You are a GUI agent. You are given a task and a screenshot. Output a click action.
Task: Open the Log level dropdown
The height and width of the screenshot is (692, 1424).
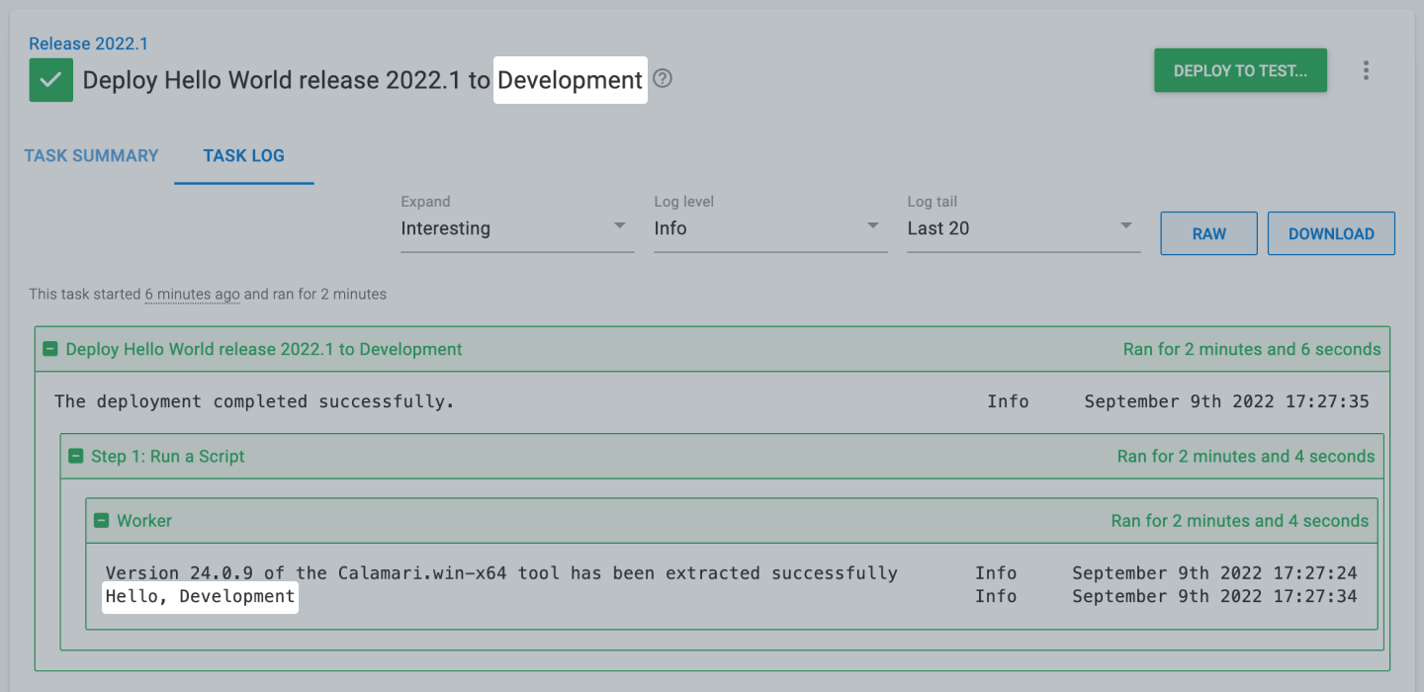(769, 228)
